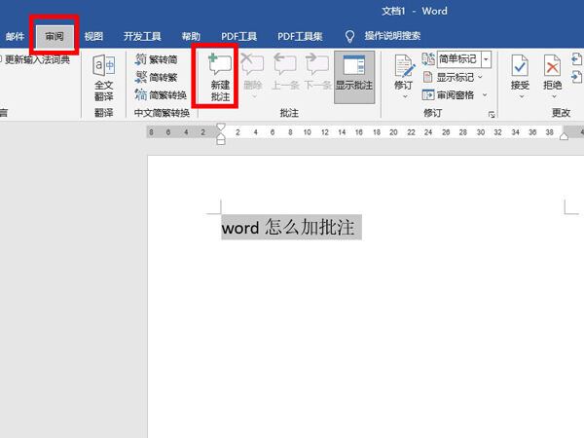This screenshot has width=584, height=438.
Task: Click the 审阅窗格 button
Action: pos(448,95)
